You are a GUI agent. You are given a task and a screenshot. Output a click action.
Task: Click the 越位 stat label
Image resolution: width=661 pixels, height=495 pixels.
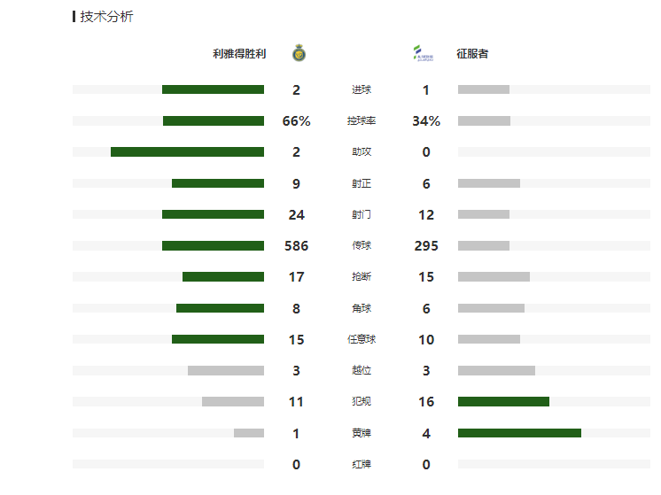click(362, 371)
